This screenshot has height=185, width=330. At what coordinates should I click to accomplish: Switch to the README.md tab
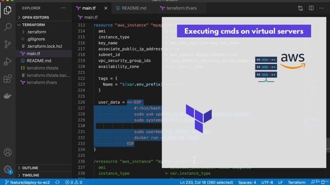click(x=134, y=8)
